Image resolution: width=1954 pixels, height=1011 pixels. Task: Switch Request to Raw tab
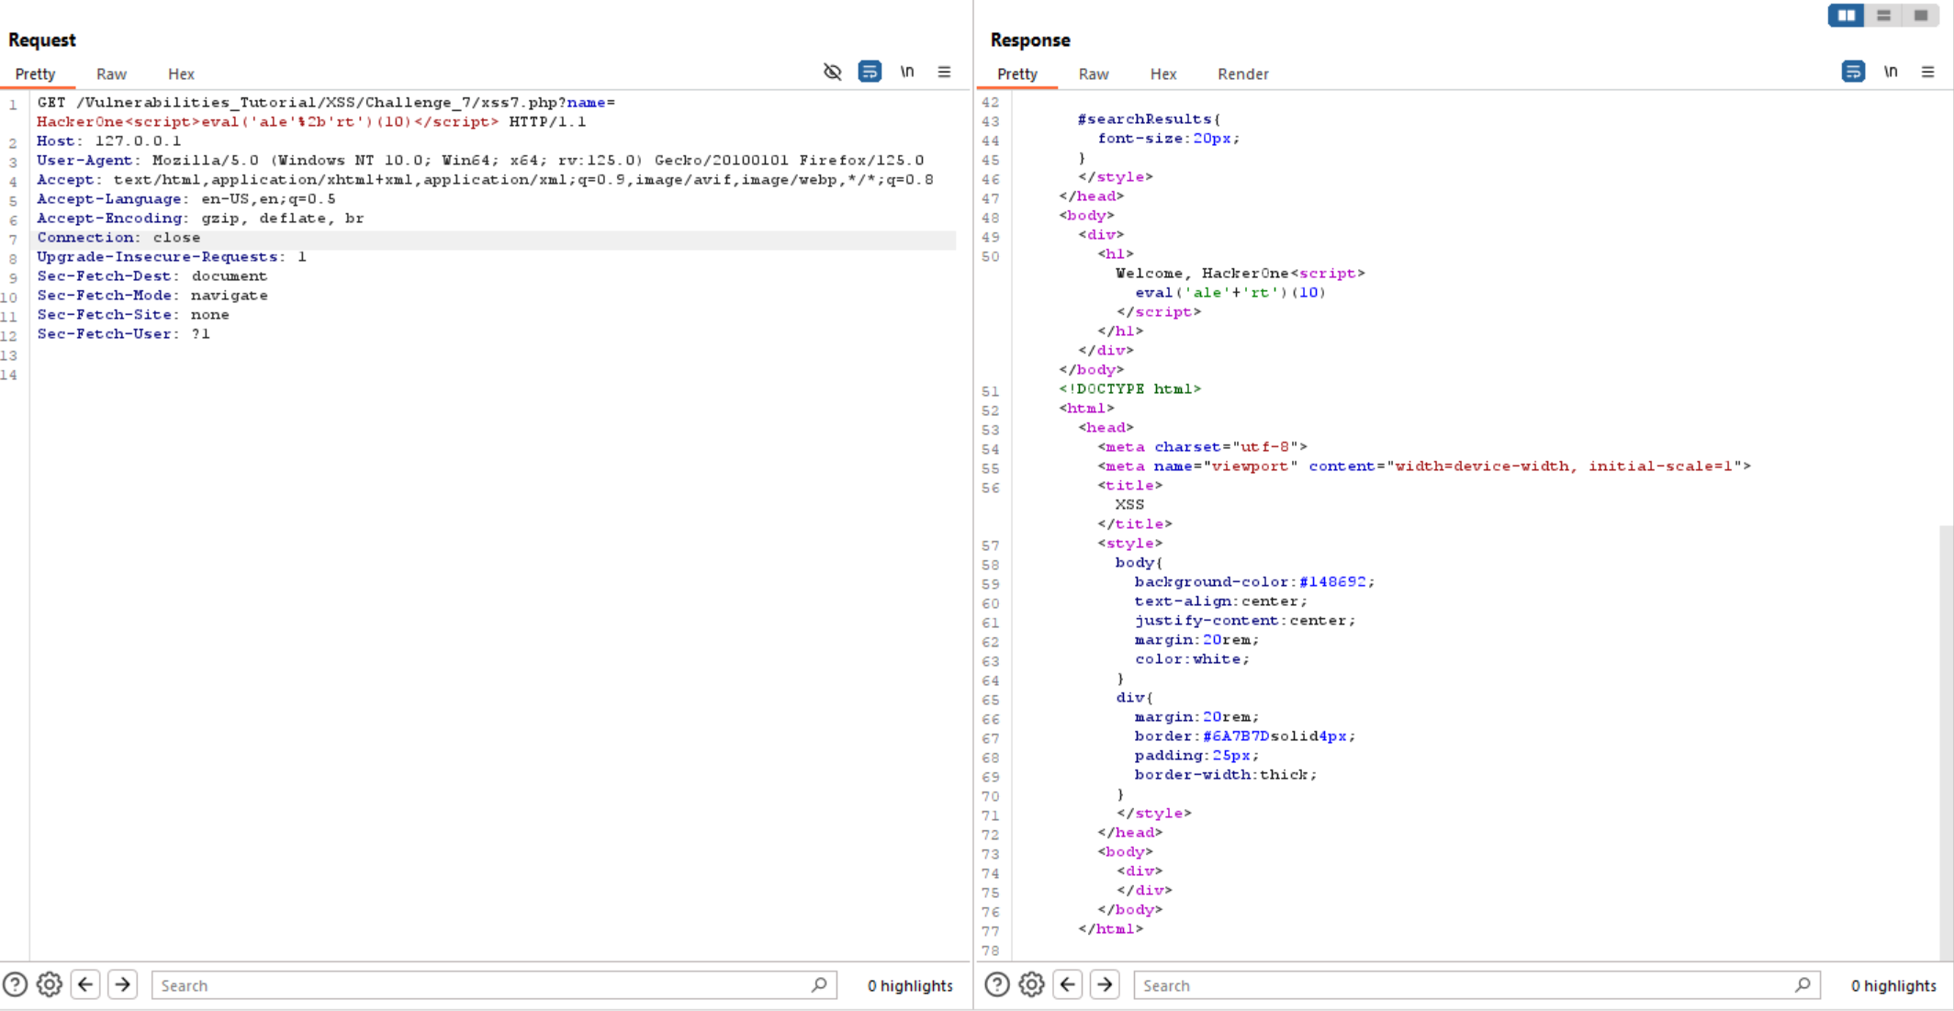tap(111, 73)
